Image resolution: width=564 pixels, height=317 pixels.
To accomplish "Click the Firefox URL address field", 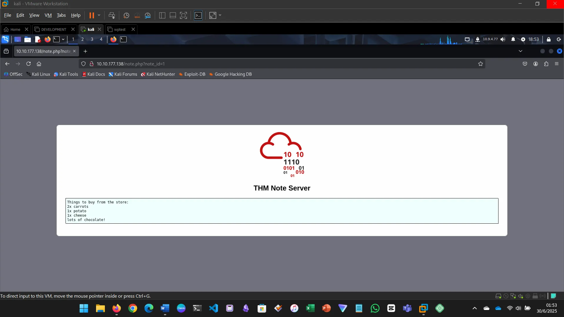I will [x=264, y=64].
